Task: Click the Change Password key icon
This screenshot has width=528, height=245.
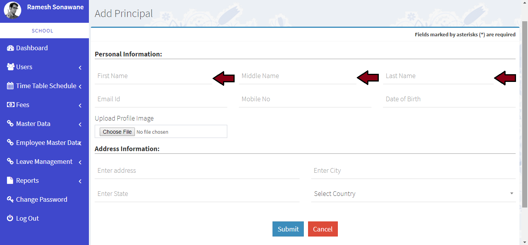Action: click(10, 199)
